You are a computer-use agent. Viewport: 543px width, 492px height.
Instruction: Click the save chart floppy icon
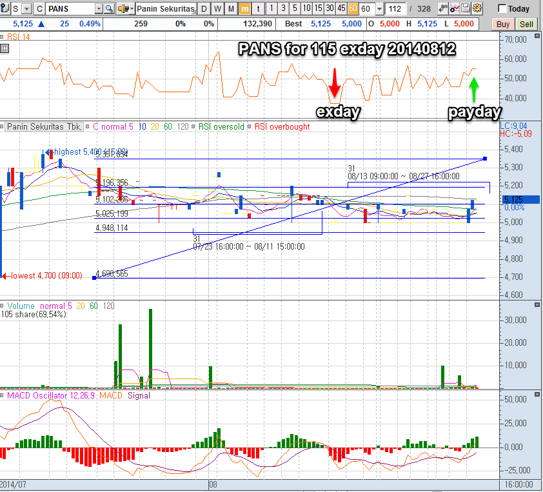tap(466, 8)
